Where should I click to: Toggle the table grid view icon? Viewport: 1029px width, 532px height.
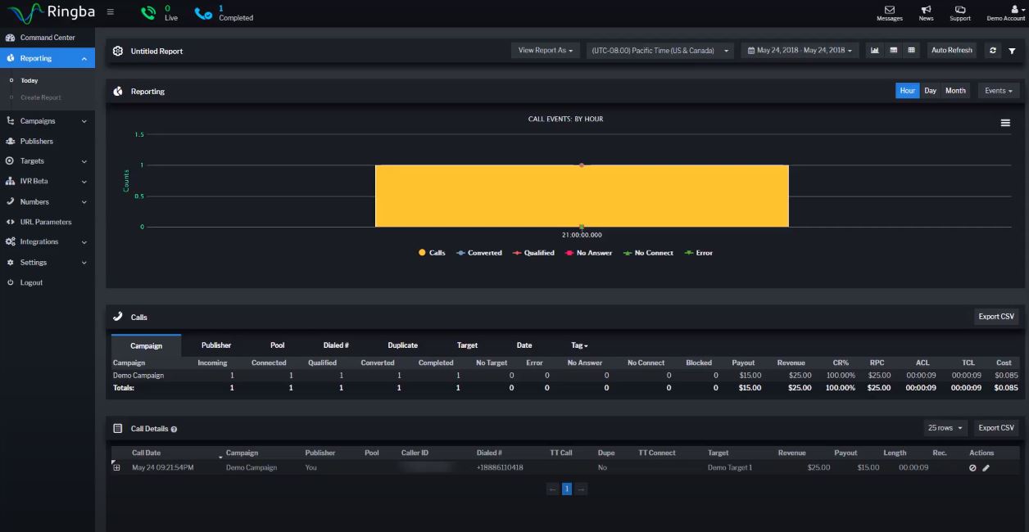pos(911,51)
